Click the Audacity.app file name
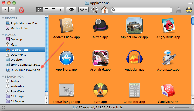Screen dimensions: 194x111 (134, 70)
